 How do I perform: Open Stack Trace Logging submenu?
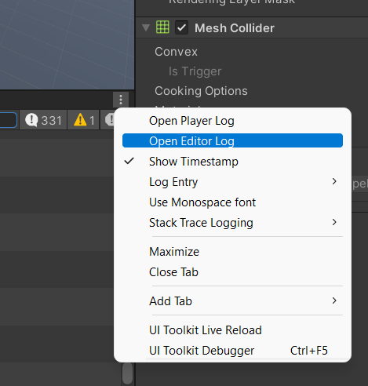(232, 222)
